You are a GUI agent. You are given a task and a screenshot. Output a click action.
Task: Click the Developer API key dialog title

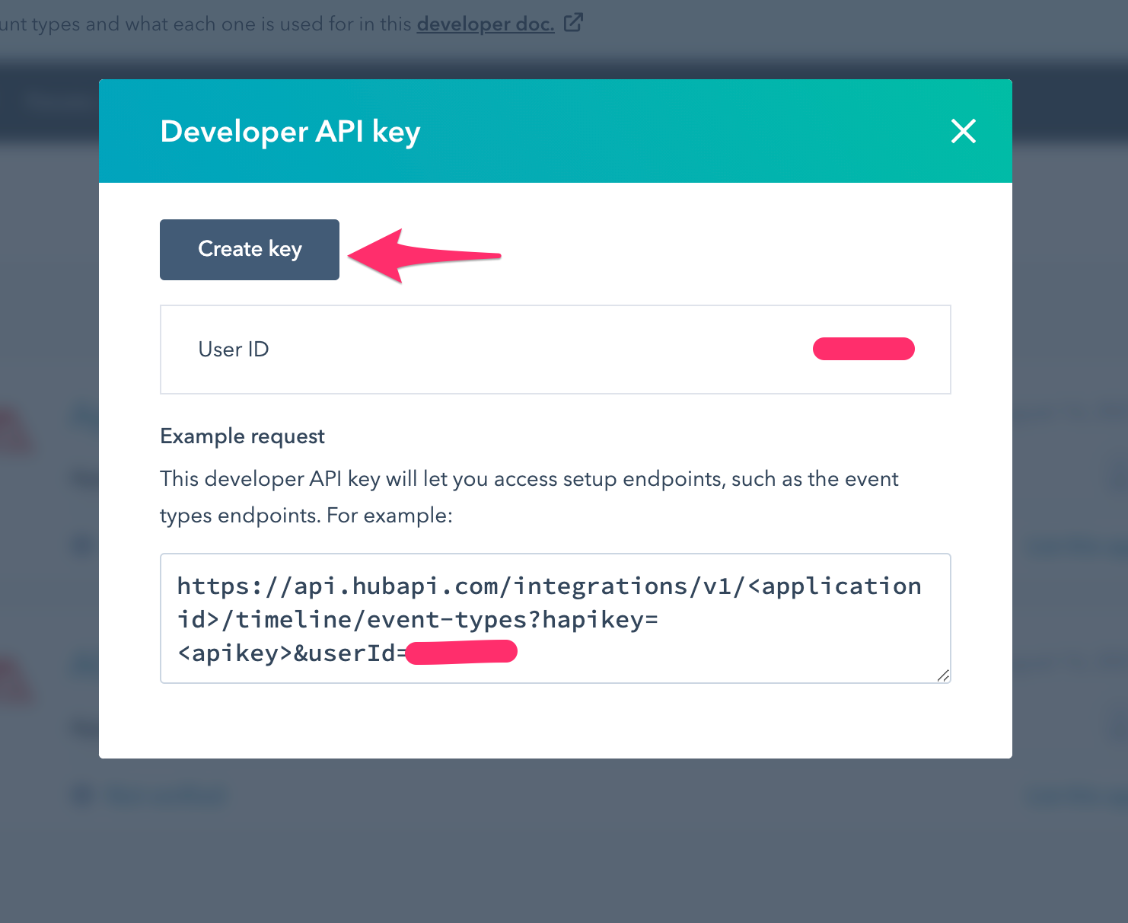[290, 132]
